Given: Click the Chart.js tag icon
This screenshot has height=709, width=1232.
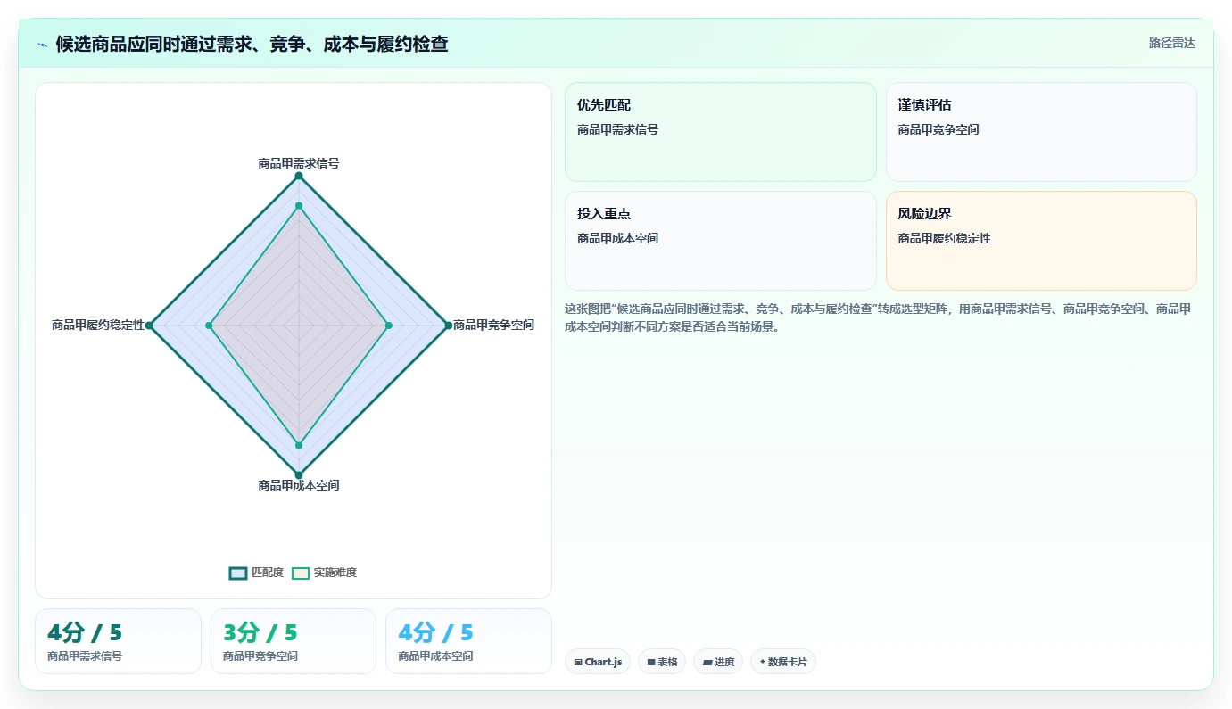Looking at the screenshot, I should tap(578, 662).
